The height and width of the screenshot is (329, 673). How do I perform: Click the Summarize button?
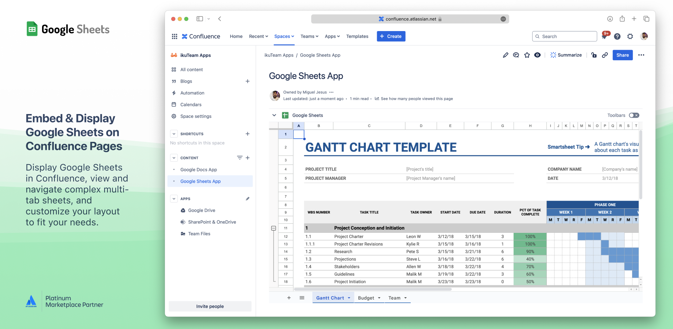(566, 55)
